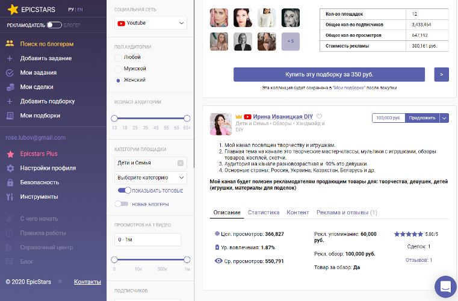Enable the Новые блогеры toggle
This screenshot has height=301, width=458.
[125, 204]
